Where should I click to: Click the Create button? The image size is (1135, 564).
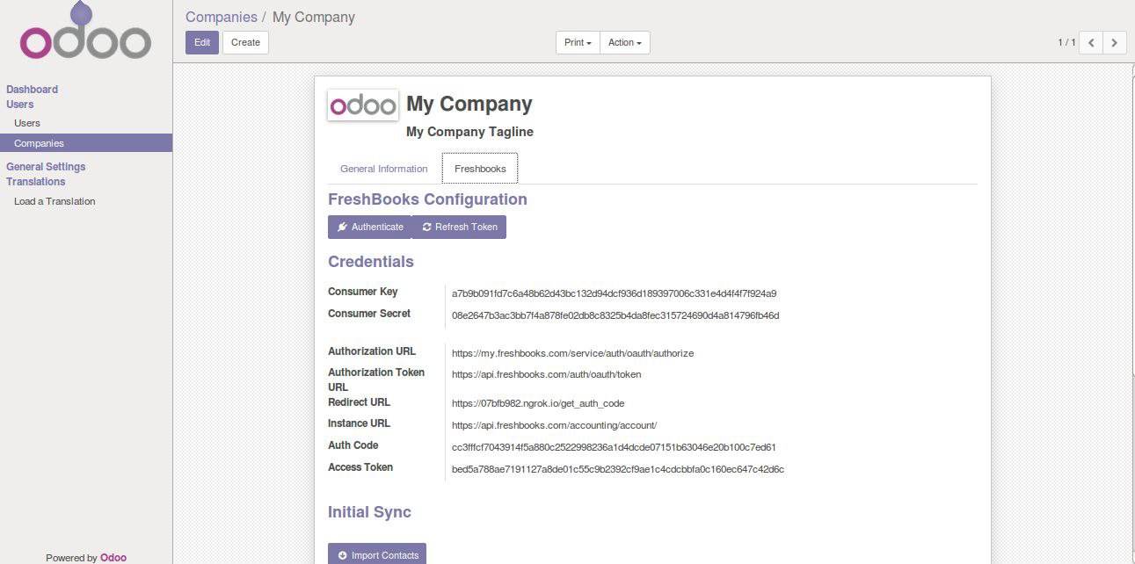[x=245, y=42]
